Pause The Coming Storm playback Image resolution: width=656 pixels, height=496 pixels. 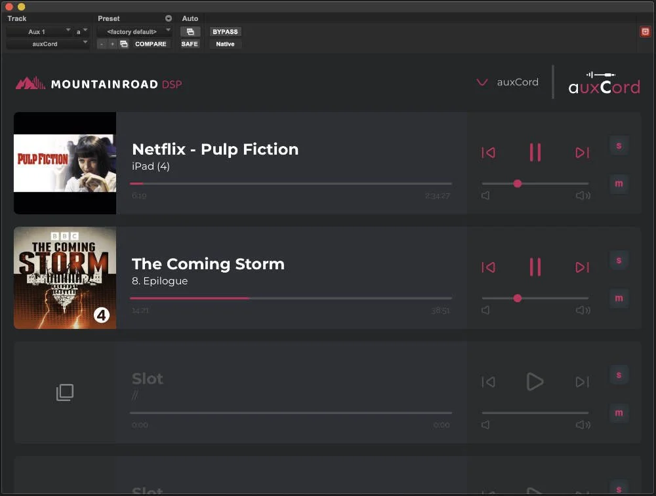coord(535,267)
